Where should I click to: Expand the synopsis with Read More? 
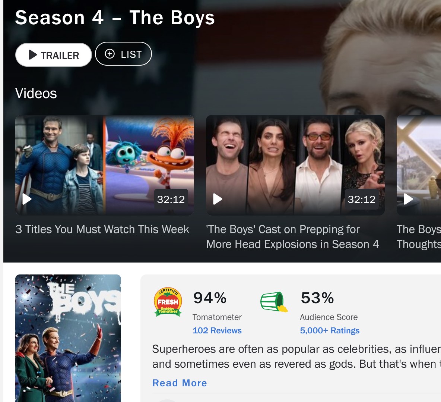click(x=180, y=383)
